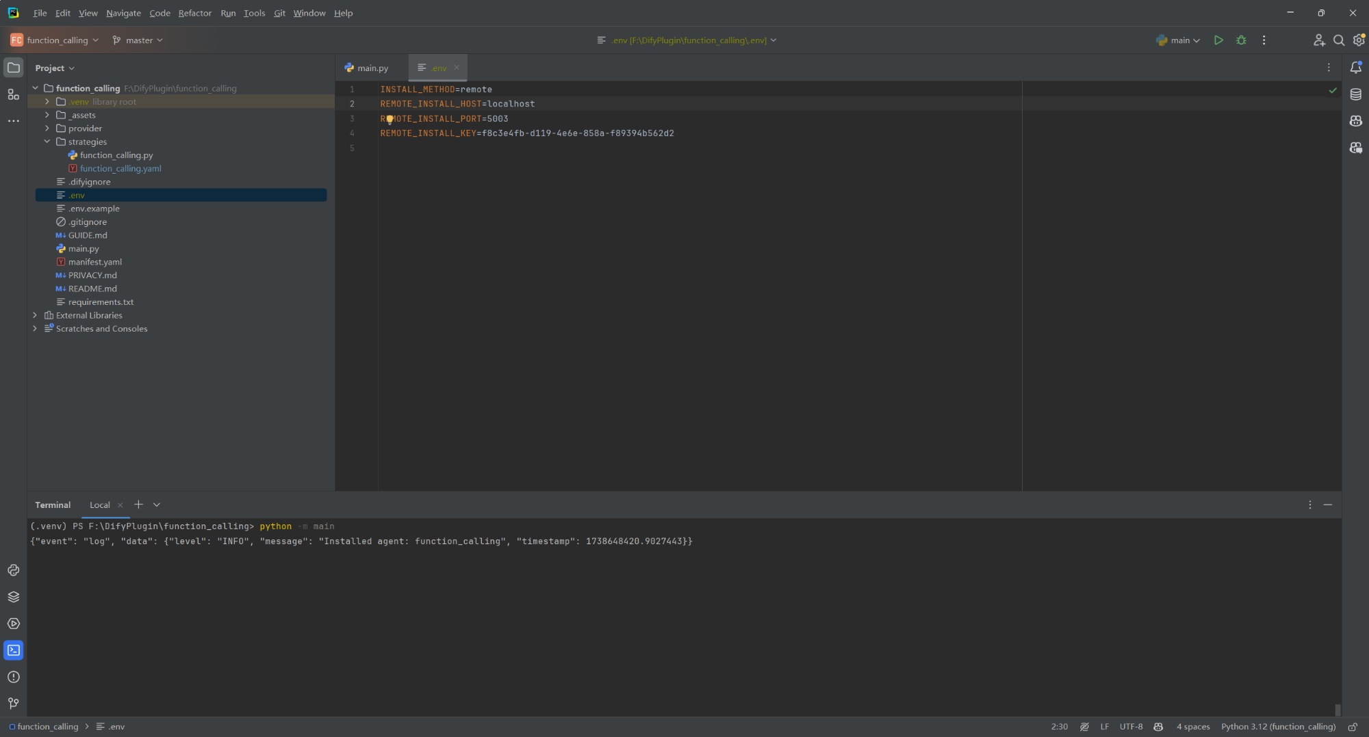Open the Git menu
The height and width of the screenshot is (737, 1369).
279,13
